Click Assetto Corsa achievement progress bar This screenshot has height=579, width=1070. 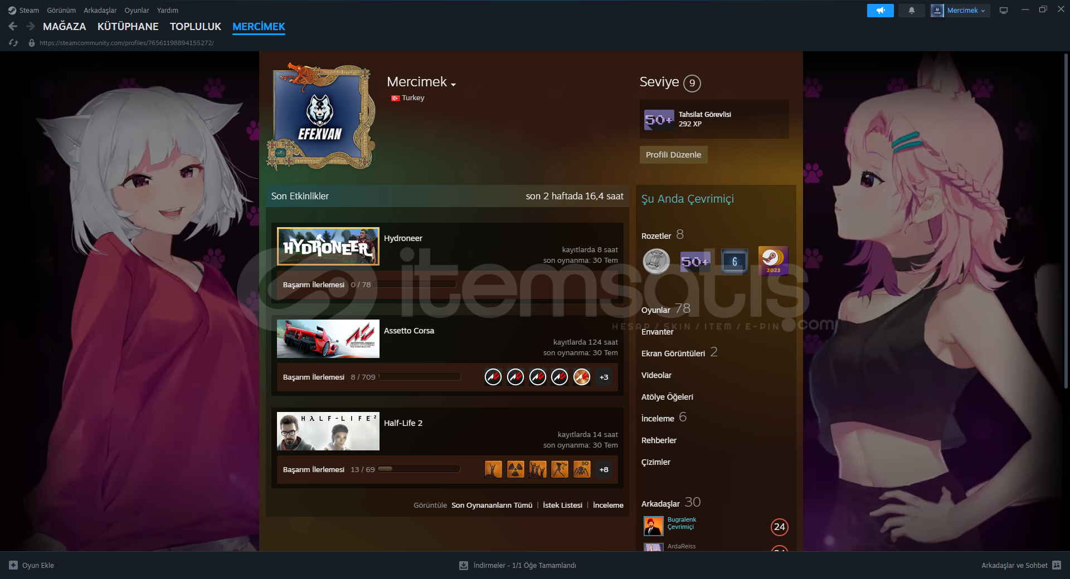point(419,377)
